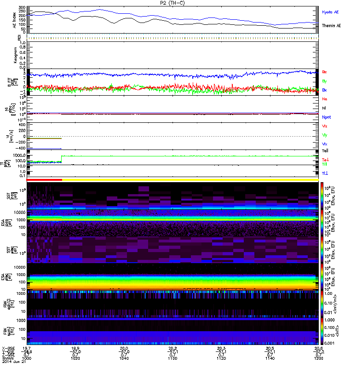
Task: Click the "1000" time tick label
Action: (27, 358)
